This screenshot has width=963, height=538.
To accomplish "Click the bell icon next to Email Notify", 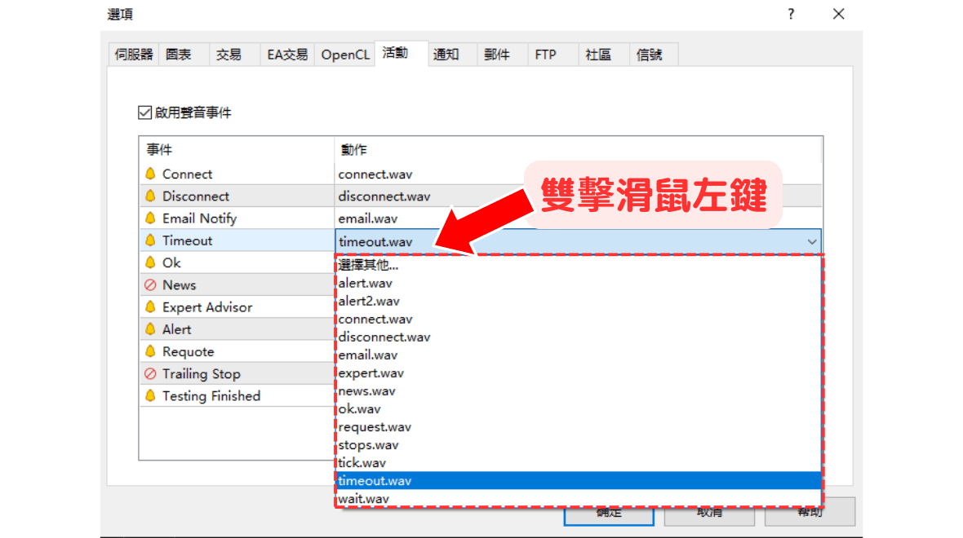I will click(150, 218).
